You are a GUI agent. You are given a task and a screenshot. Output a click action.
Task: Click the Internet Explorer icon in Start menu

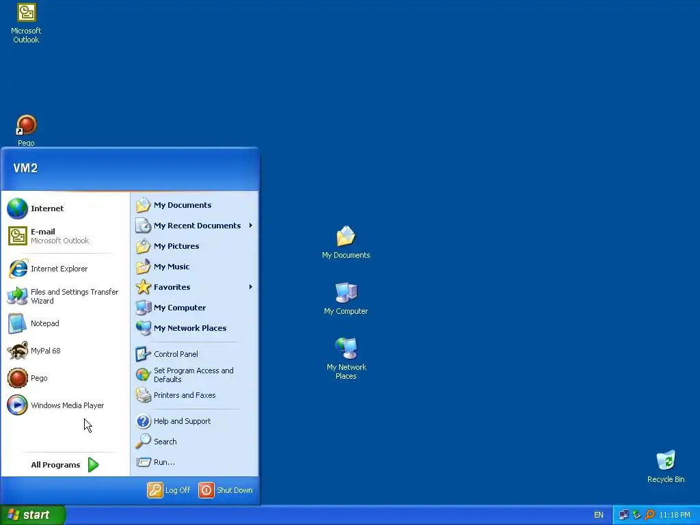tap(18, 269)
